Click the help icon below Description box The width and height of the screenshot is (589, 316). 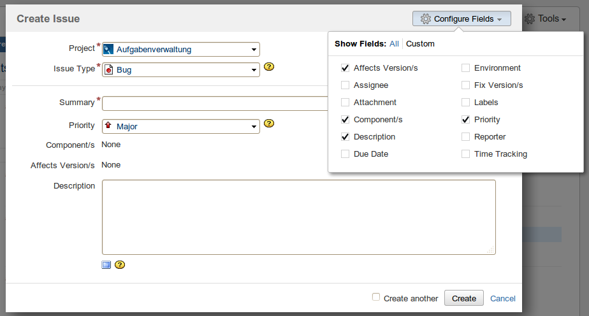click(119, 265)
